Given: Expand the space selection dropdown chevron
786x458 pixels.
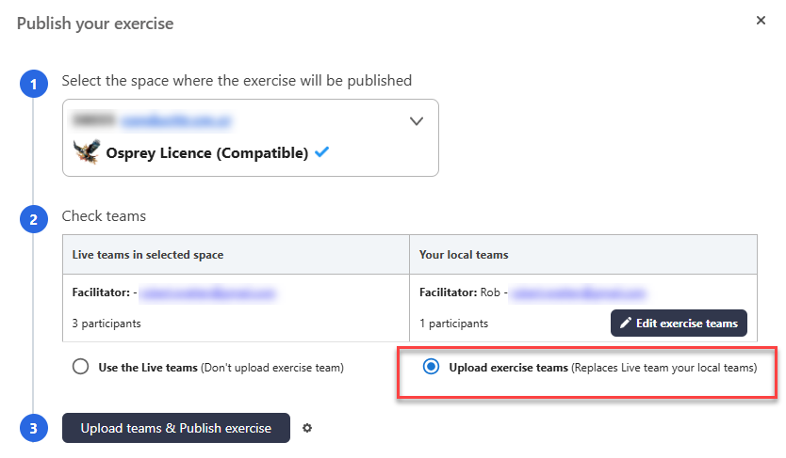Looking at the screenshot, I should point(417,121).
